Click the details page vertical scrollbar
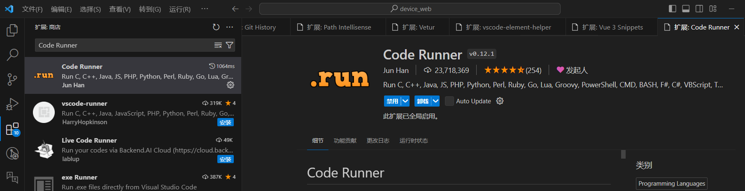The height and width of the screenshot is (191, 745). coord(623,154)
